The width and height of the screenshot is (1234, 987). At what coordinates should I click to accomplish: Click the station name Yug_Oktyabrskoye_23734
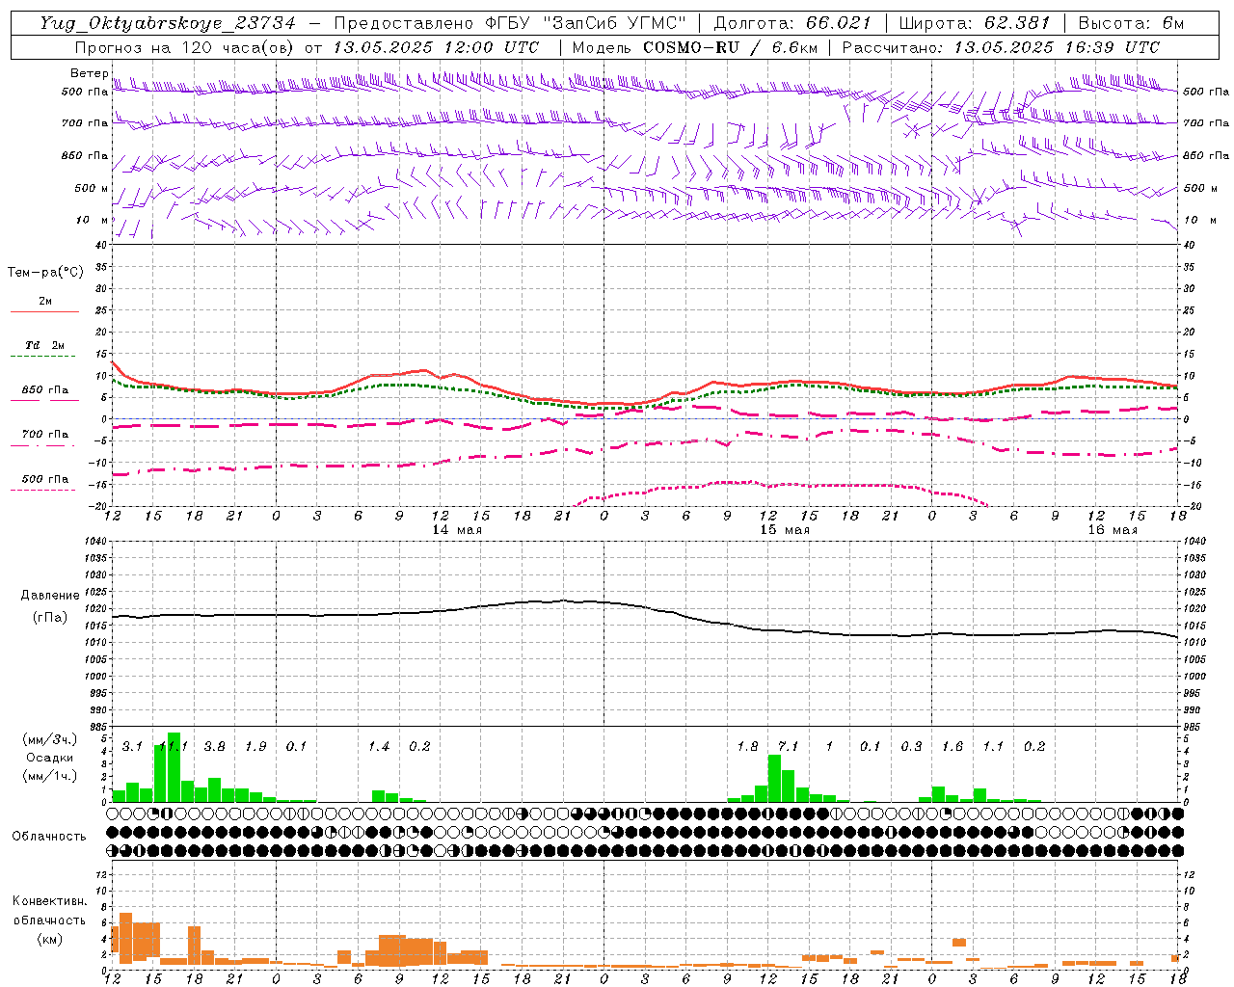(167, 24)
